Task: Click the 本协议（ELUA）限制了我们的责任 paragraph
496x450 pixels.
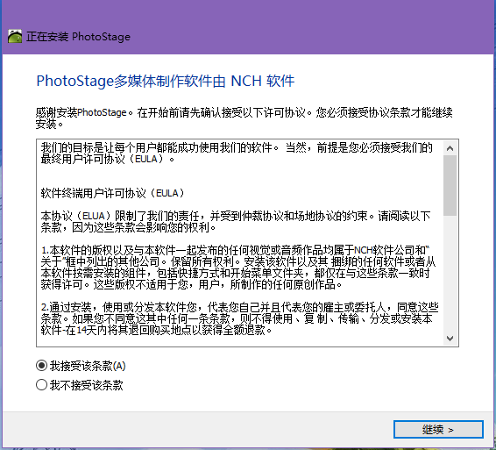Action: pyautogui.click(x=236, y=222)
